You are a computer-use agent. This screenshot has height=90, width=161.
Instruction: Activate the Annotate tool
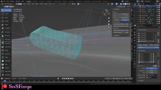(x=6, y=32)
